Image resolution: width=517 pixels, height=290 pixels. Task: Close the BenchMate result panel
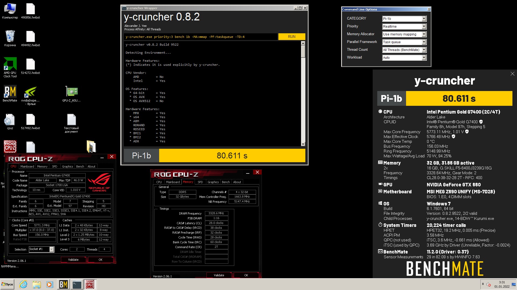(x=512, y=74)
